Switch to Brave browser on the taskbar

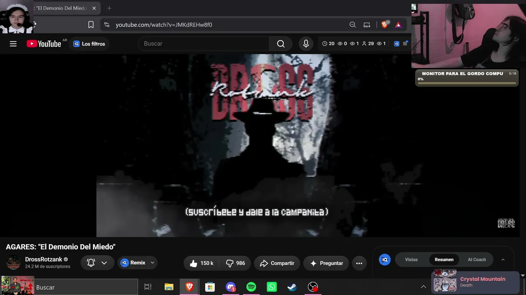(189, 287)
